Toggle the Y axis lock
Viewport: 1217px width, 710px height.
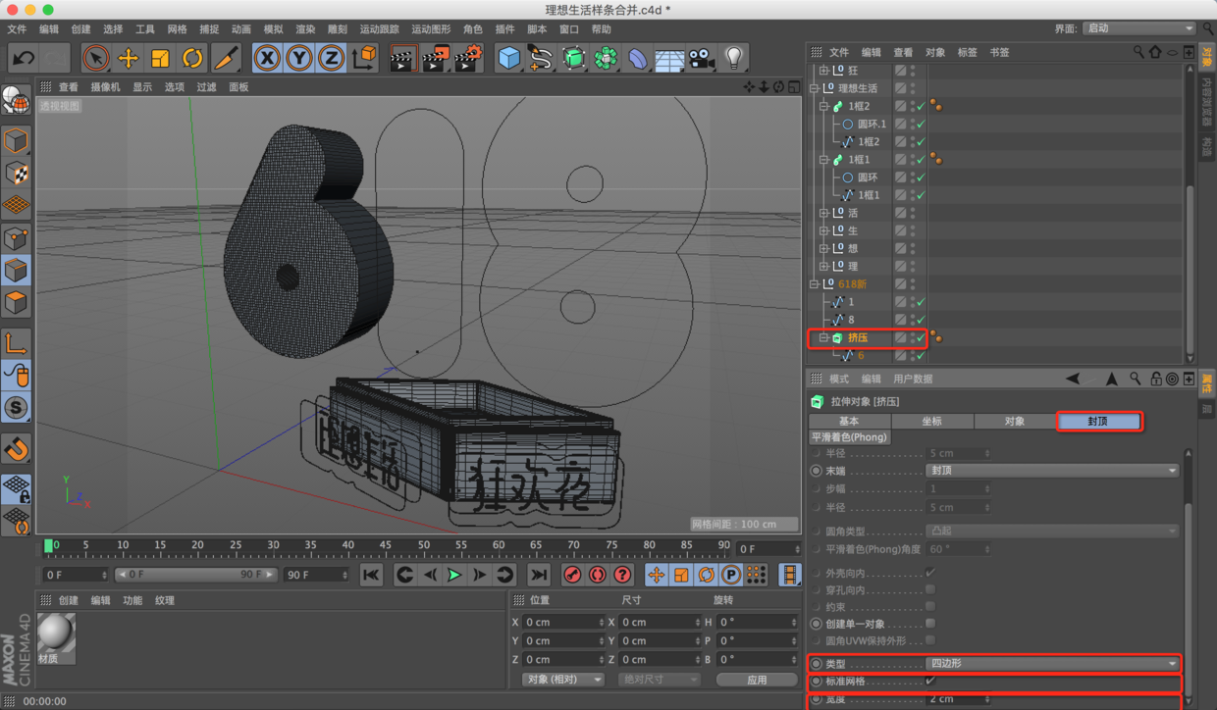(298, 58)
